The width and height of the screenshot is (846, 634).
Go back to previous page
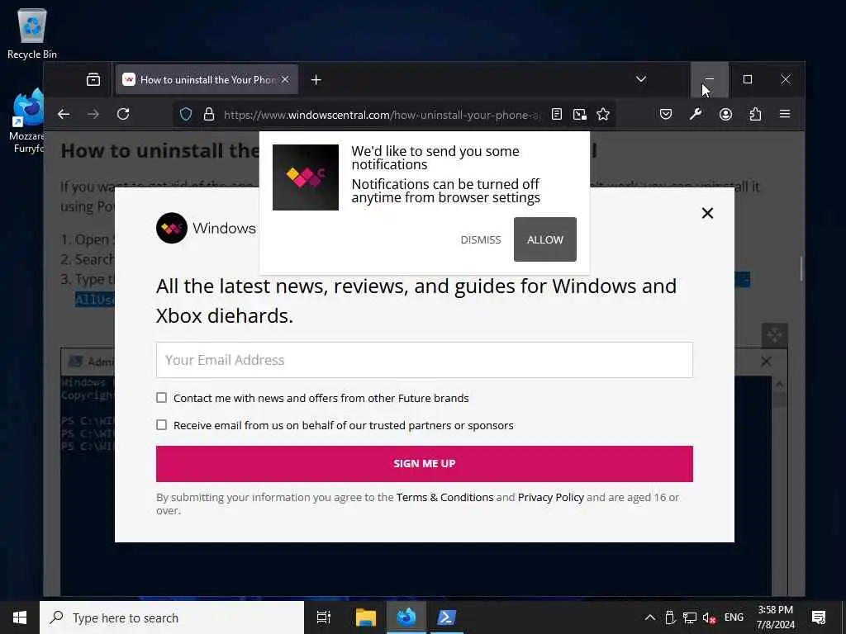[64, 114]
